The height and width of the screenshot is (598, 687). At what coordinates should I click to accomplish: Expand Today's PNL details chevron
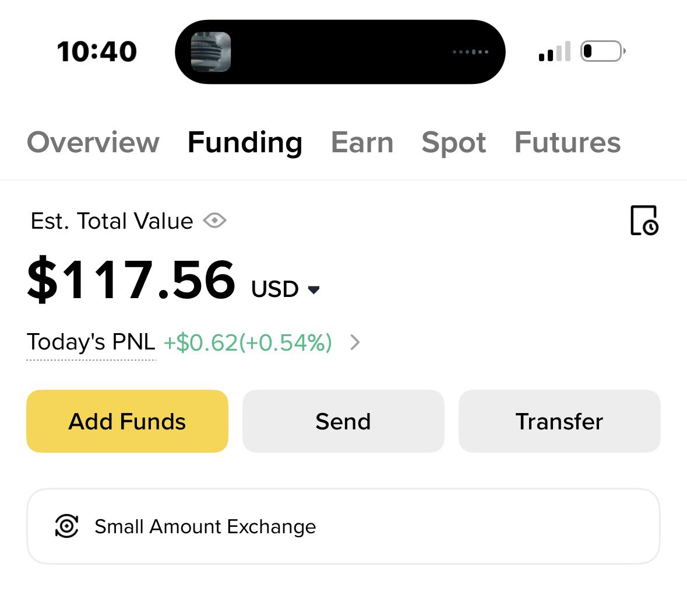point(355,342)
